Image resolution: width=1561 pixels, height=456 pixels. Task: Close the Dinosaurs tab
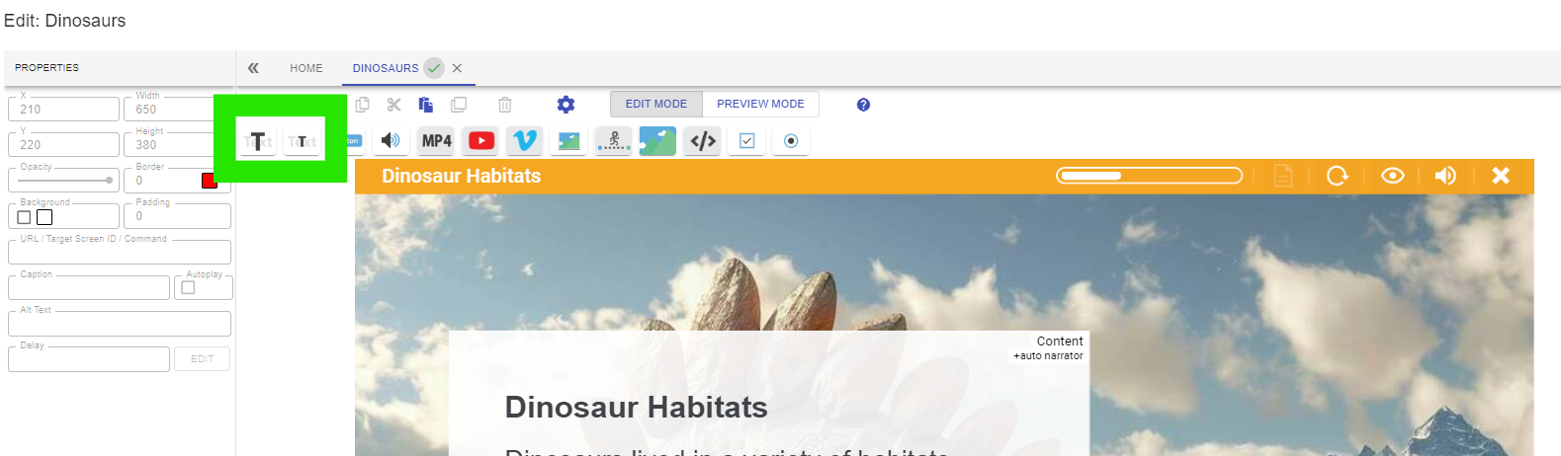tap(457, 68)
